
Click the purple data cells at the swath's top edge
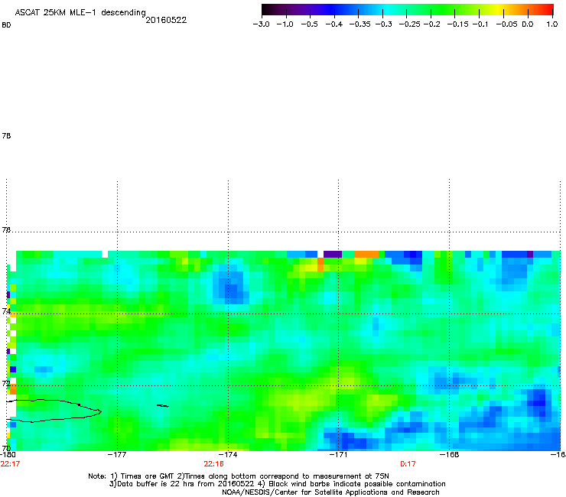coord(333,254)
